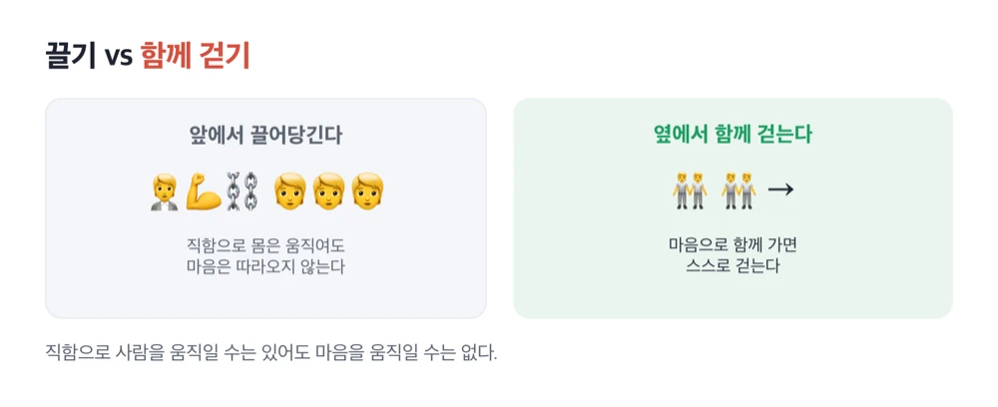
Task: Click the office worker in suit emoji
Action: tap(165, 193)
